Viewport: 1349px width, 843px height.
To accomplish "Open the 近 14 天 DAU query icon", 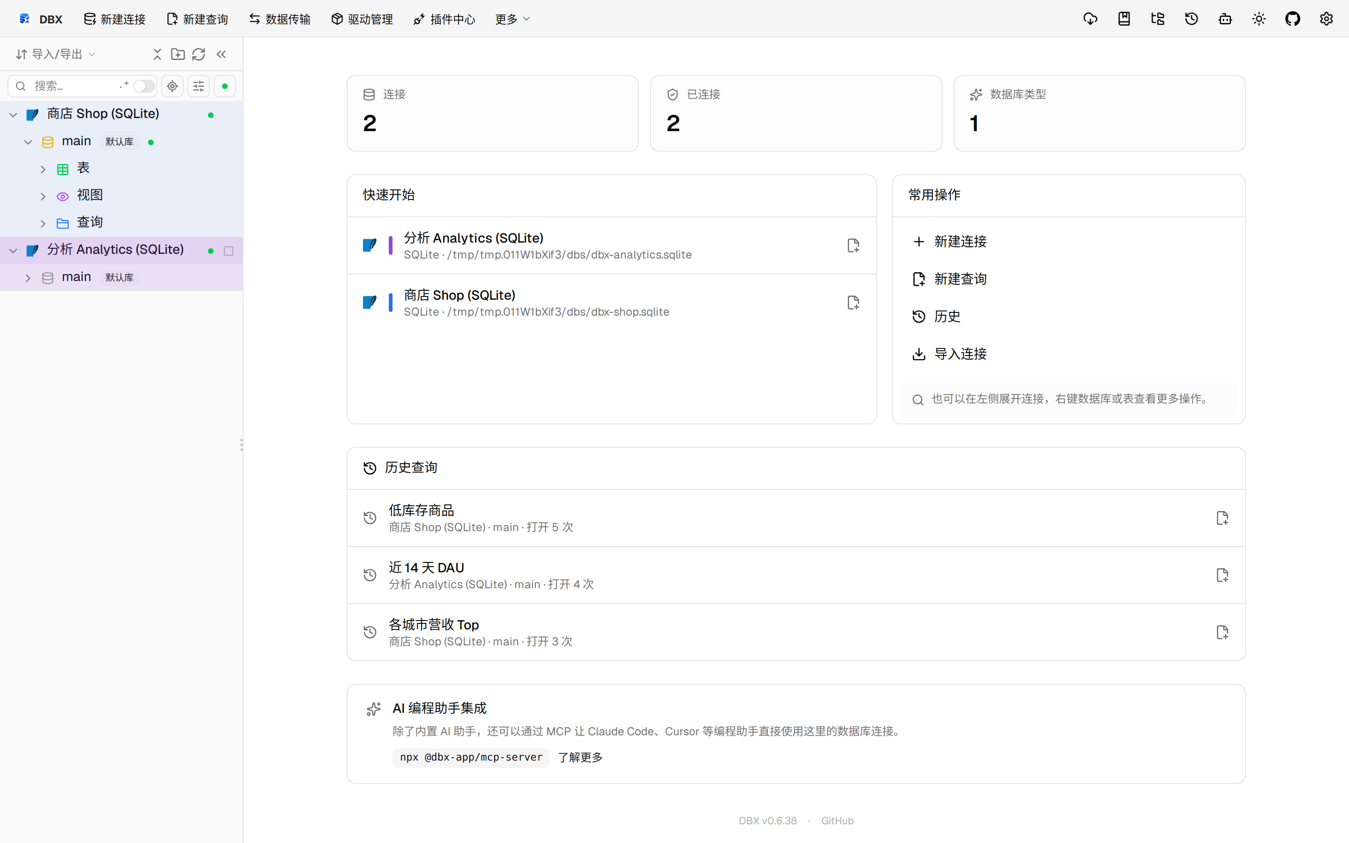I will pyautogui.click(x=1222, y=576).
